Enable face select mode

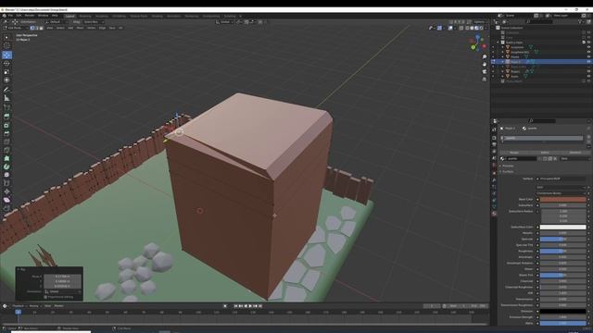[41, 28]
